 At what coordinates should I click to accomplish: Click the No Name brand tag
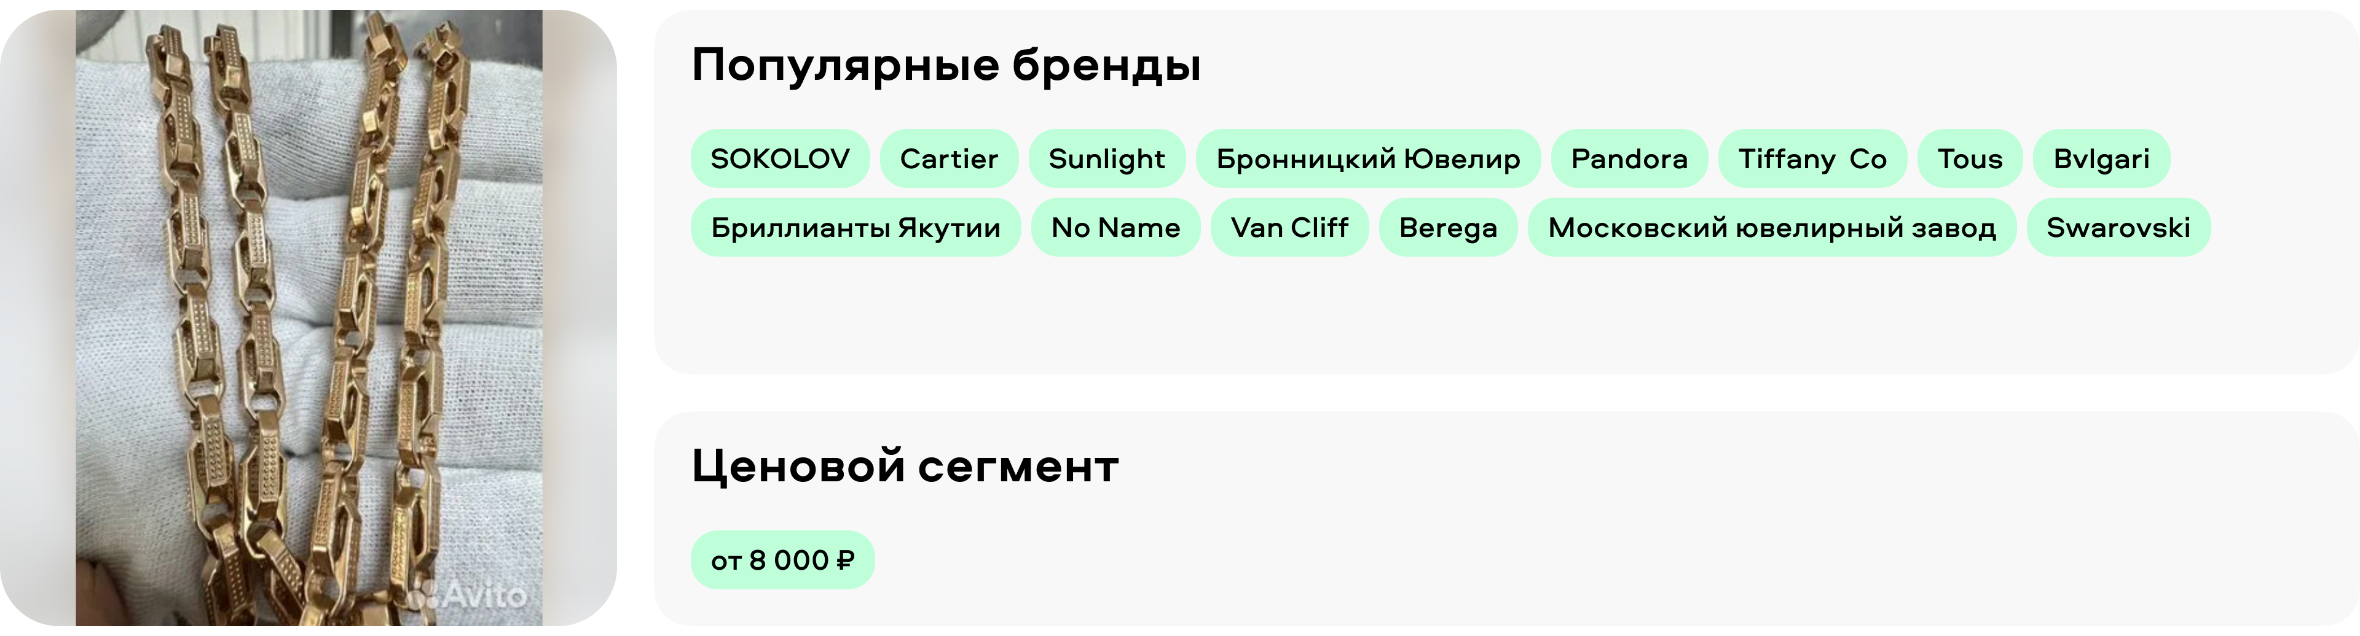pyautogui.click(x=1115, y=228)
